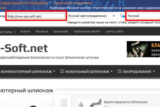Click the icon beside МОБИЛЬНЫЙ ШПИОНАЖ
This screenshot has height=107, width=160.
pos(62,71)
